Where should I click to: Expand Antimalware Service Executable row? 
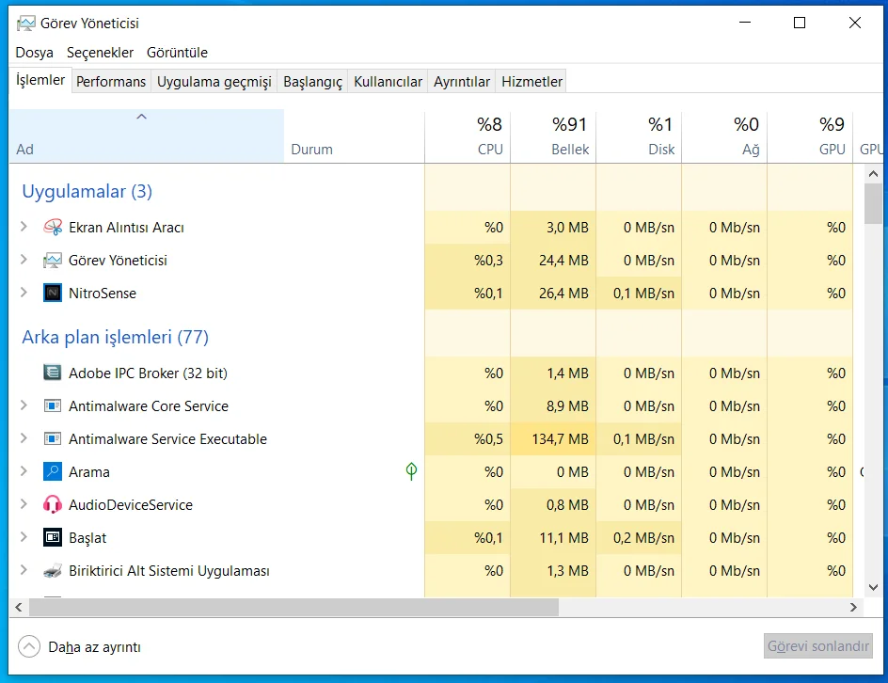click(x=24, y=438)
